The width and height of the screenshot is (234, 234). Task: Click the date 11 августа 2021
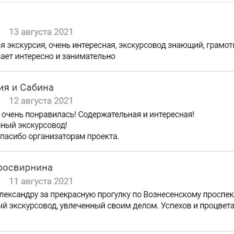(41, 181)
